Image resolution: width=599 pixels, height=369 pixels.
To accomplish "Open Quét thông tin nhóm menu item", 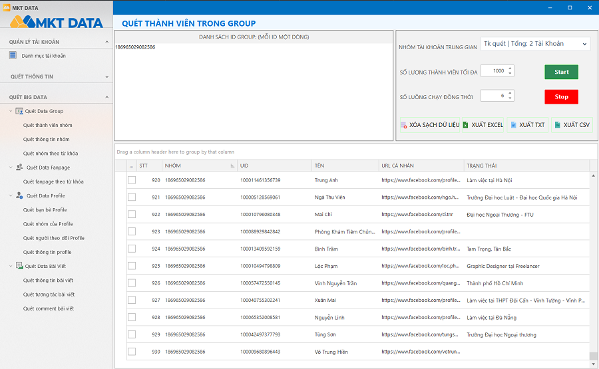I will point(46,140).
